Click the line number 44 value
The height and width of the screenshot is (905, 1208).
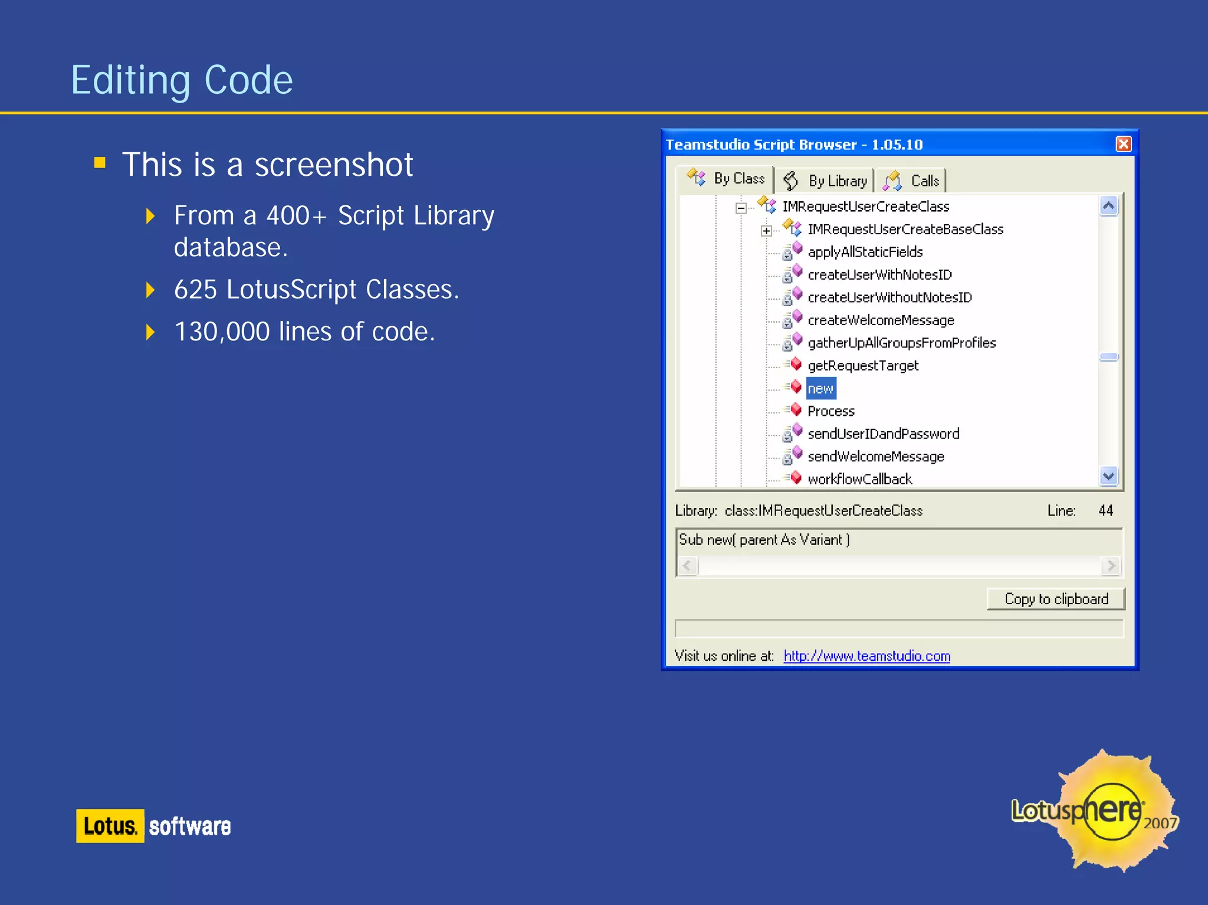[1105, 510]
